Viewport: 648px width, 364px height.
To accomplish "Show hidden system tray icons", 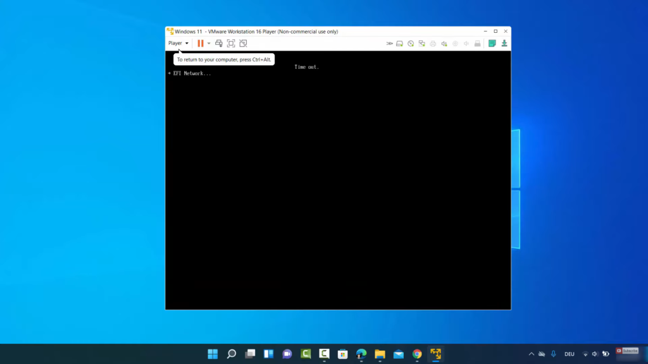I will click(x=532, y=354).
